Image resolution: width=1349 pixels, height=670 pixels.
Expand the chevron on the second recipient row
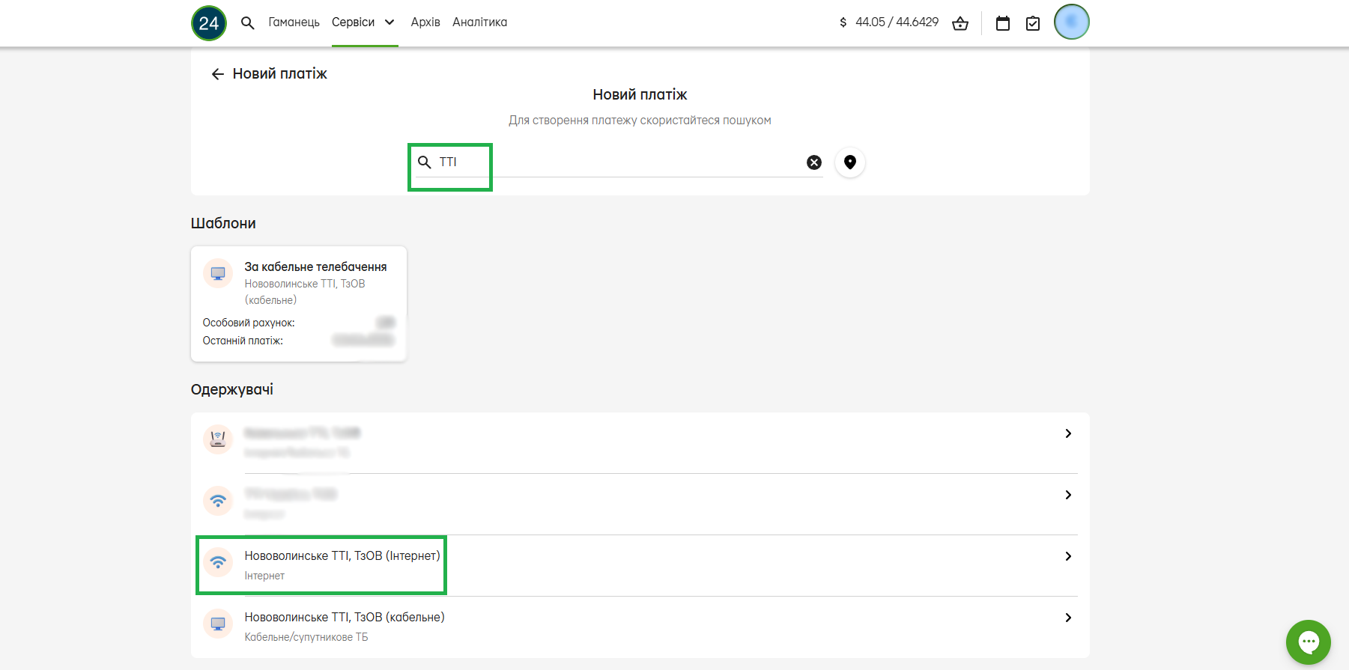click(1068, 495)
